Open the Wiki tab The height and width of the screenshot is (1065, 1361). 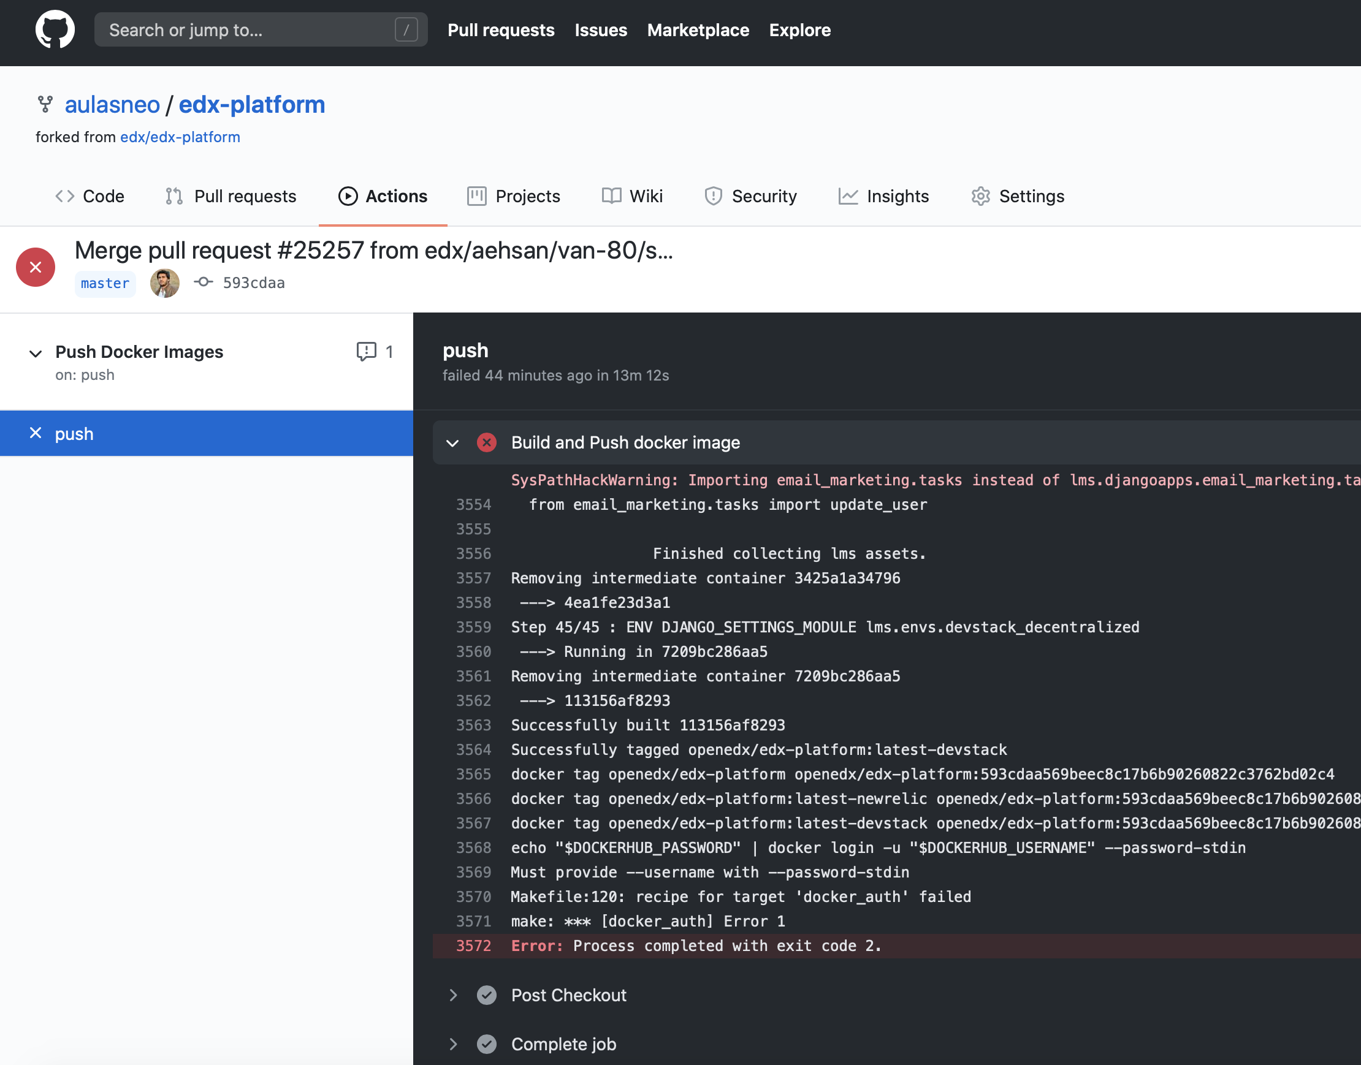coord(633,197)
